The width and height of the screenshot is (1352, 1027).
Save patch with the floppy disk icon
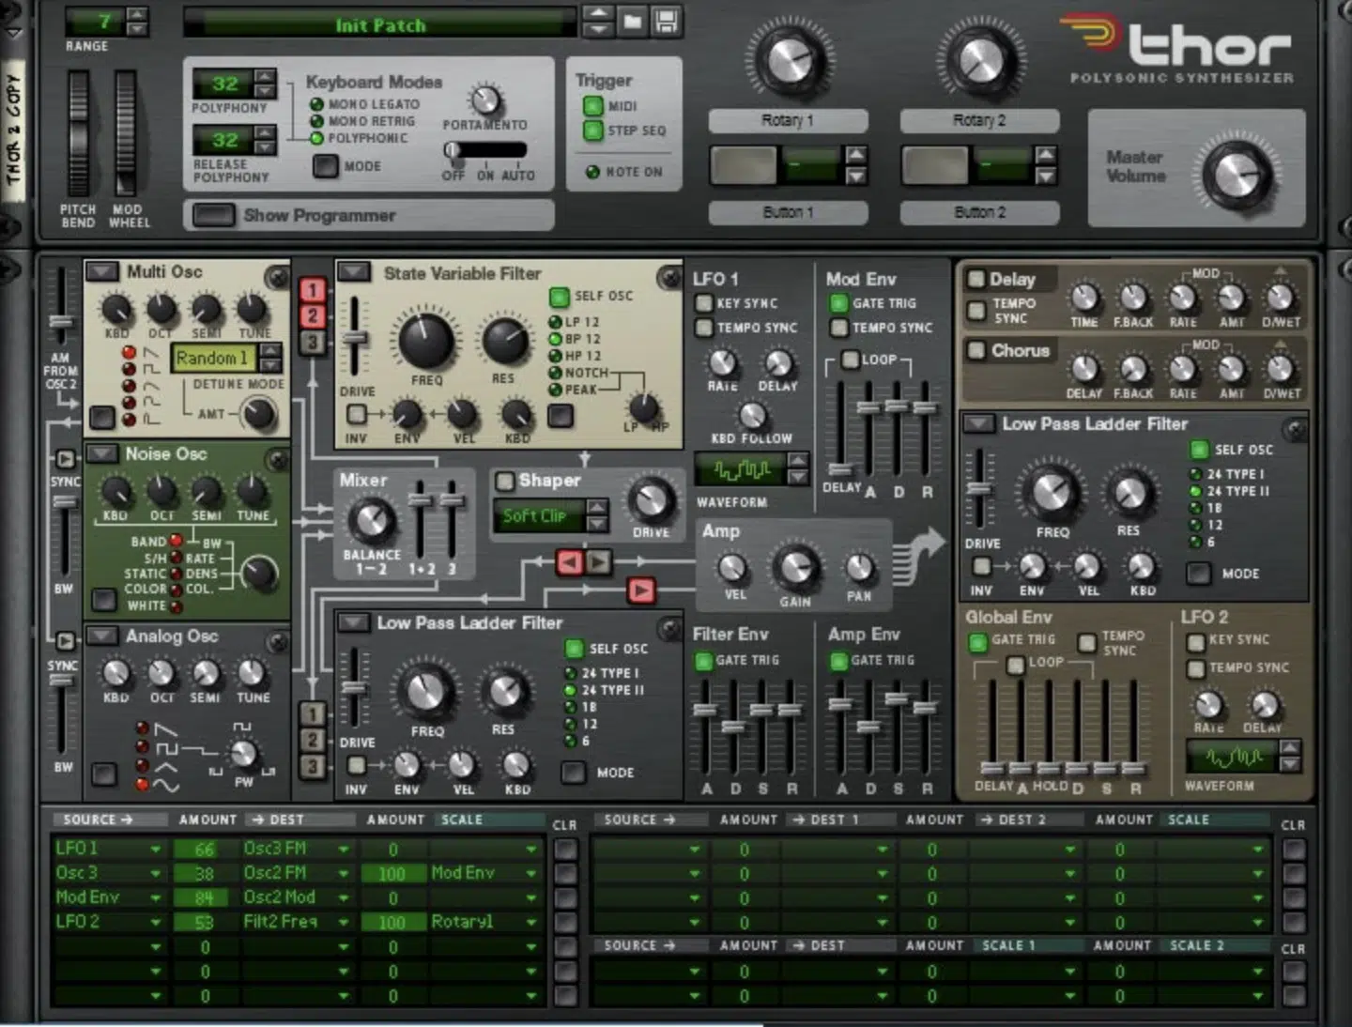pos(667,21)
